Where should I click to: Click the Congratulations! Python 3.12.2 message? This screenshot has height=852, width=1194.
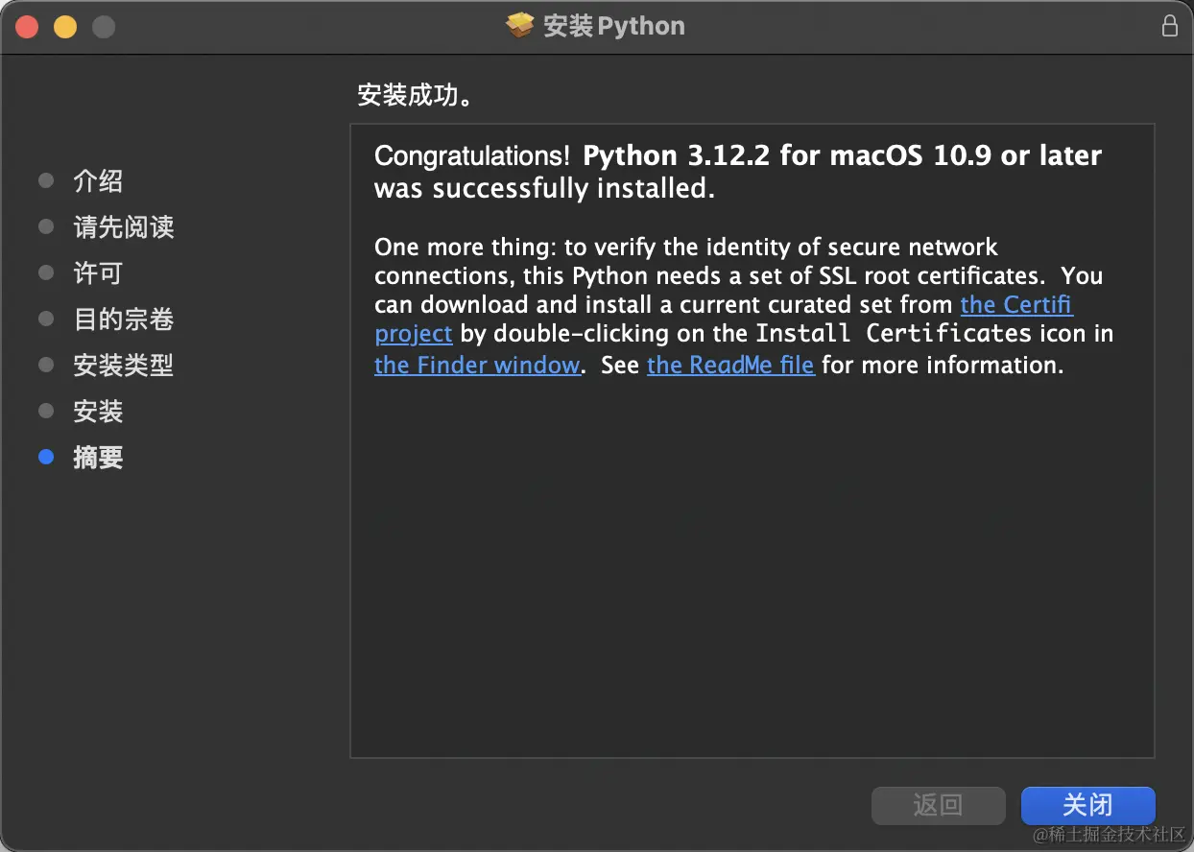click(x=737, y=172)
